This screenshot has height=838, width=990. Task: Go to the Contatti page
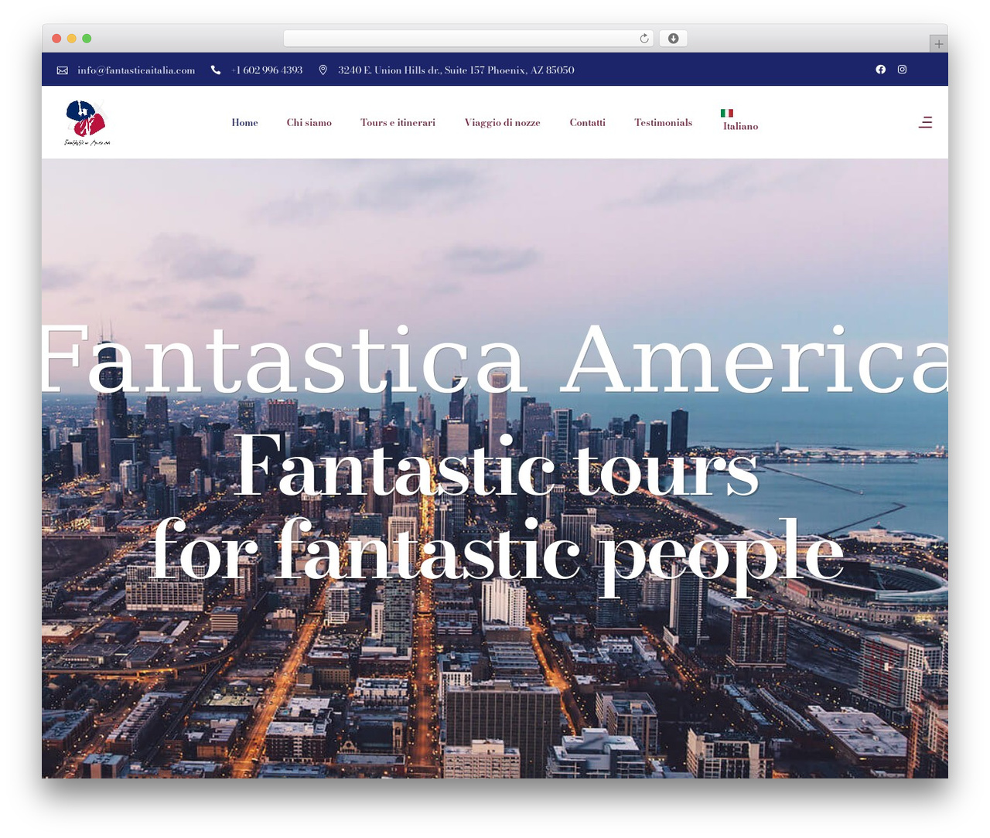pyautogui.click(x=588, y=122)
